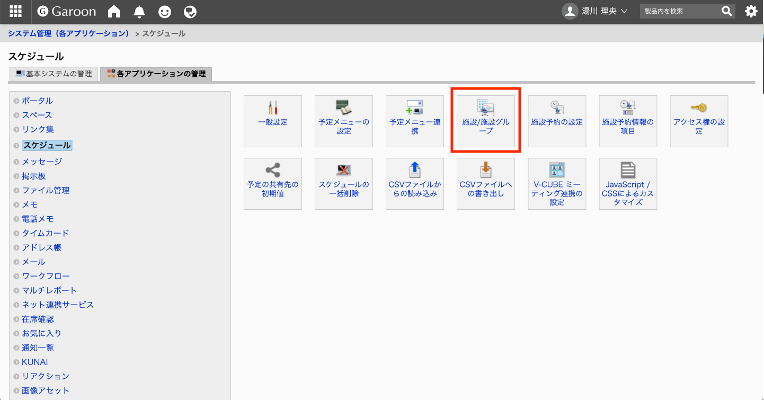The width and height of the screenshot is (764, 400).
Task: Open the 予定メニューの設定 icon
Action: click(343, 121)
